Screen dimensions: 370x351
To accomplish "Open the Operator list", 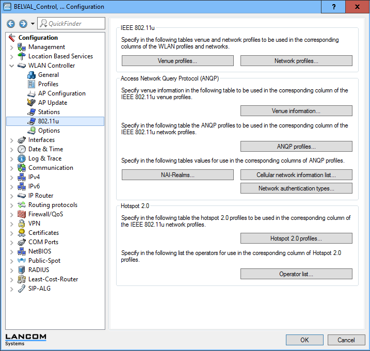I will coord(296,274).
